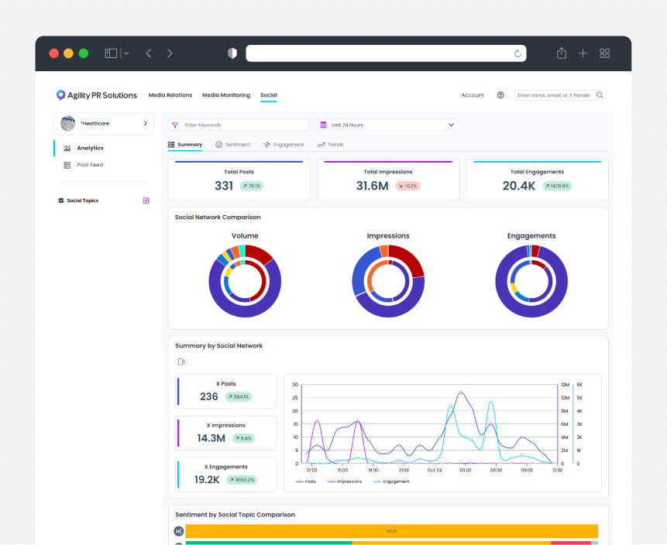The image size is (667, 545).
Task: Open the Last 24 Hours dropdown
Action: (x=387, y=124)
